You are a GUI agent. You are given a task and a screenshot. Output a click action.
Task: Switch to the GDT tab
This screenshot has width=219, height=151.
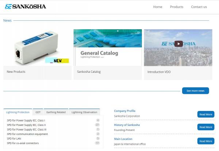[x=38, y=112]
